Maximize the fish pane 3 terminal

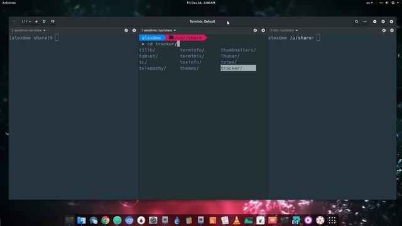point(384,30)
